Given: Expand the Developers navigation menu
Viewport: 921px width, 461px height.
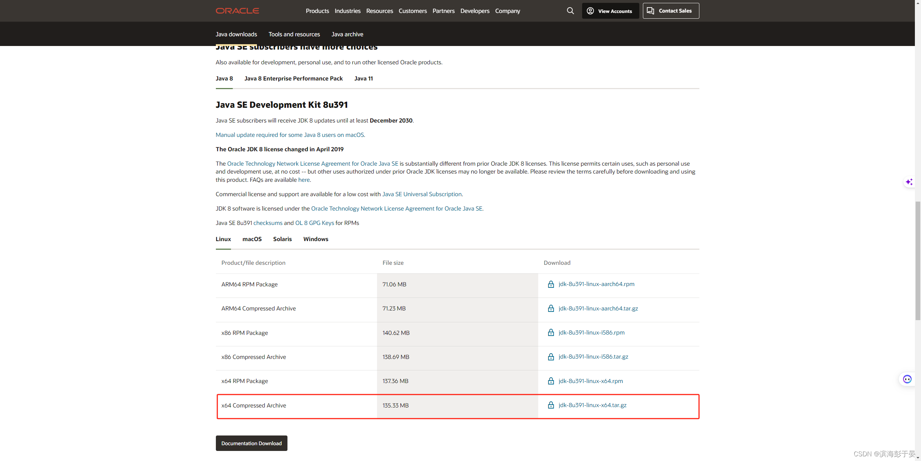Looking at the screenshot, I should point(475,11).
